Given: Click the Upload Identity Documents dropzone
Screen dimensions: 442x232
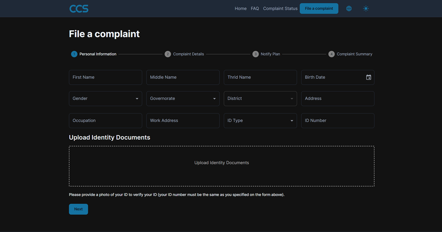Looking at the screenshot, I should click(221, 166).
